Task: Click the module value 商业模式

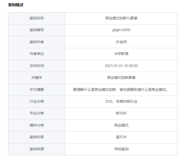Action: [x=121, y=125]
